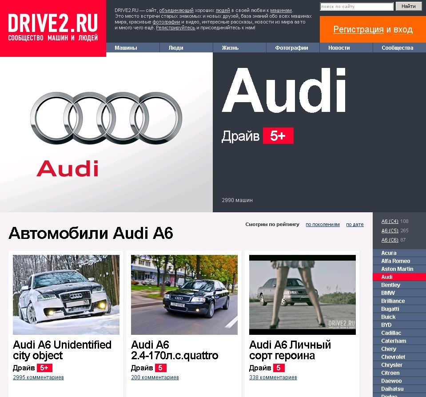
Task: Open 338 комментариев link
Action: (273, 377)
